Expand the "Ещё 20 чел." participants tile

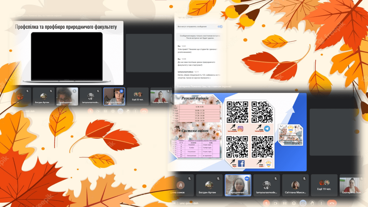[138, 97]
